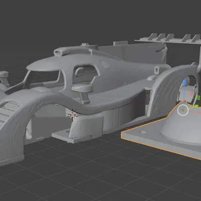The height and width of the screenshot is (201, 201).
Task: Click the green square plane handle of gizmo
Action: 198,97
